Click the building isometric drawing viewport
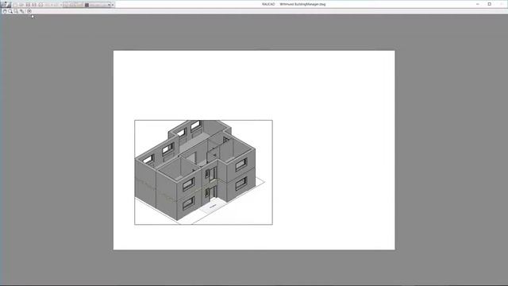 (203, 172)
